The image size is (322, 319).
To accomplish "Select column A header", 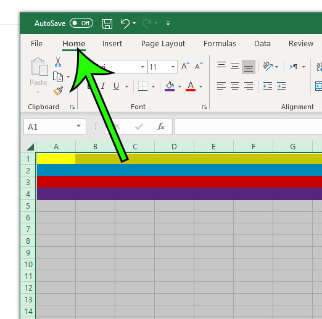I will tap(56, 147).
